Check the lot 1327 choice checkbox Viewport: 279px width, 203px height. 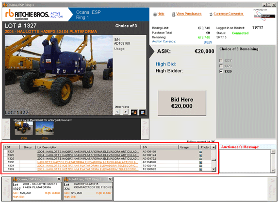pyautogui.click(x=221, y=61)
